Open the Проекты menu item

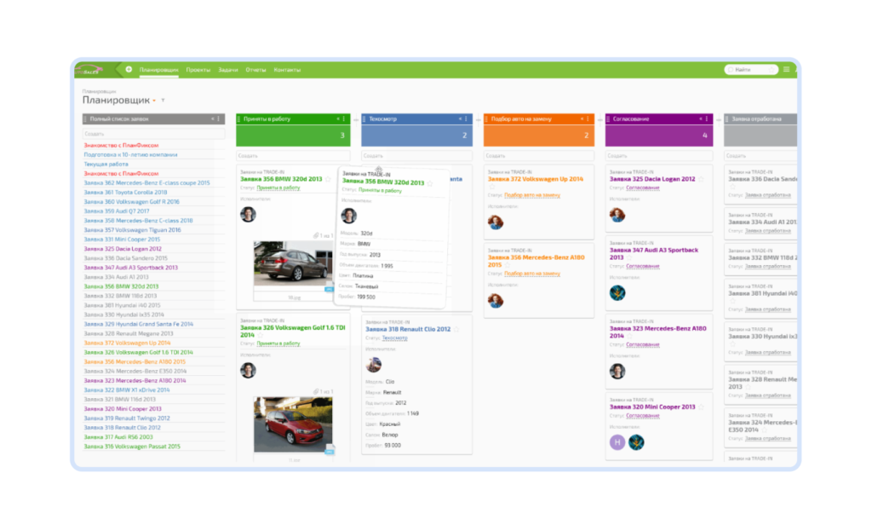pyautogui.click(x=197, y=70)
